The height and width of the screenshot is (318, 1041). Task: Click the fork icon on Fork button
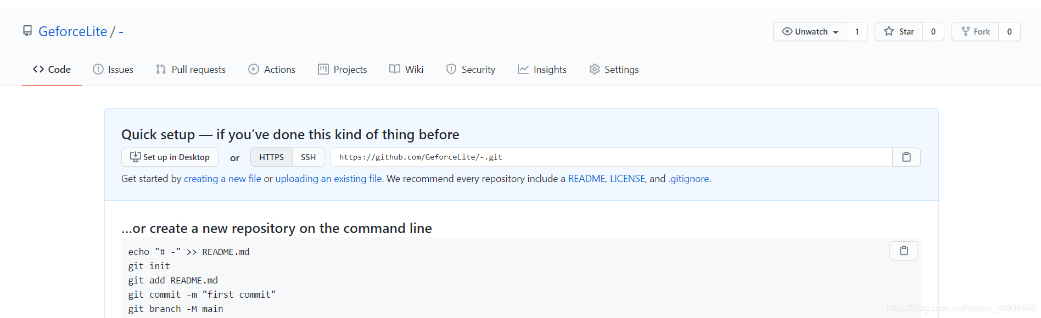[965, 31]
